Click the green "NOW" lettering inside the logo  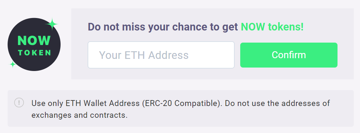(x=34, y=41)
